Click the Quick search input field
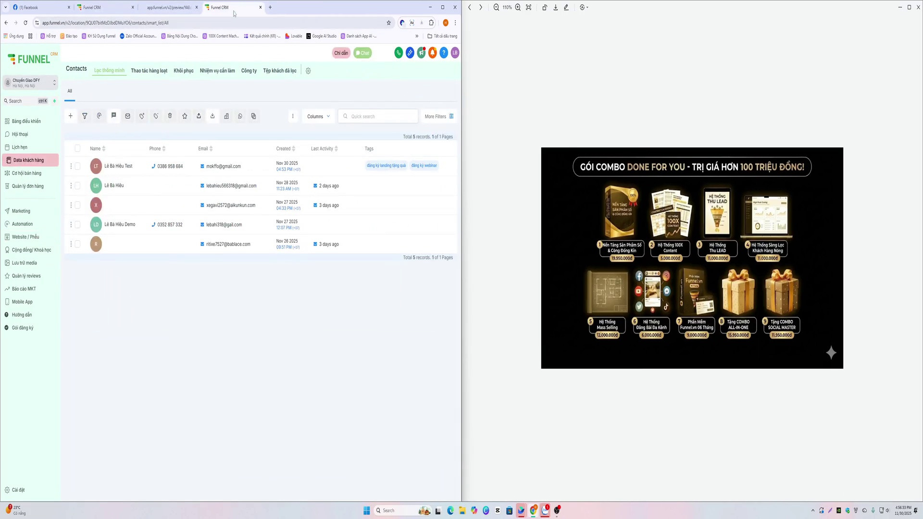Viewport: 923px width, 519px height. click(x=378, y=116)
